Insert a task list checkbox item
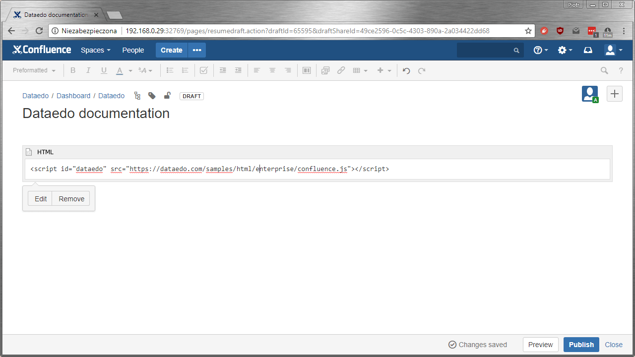This screenshot has height=357, width=635. click(x=203, y=70)
